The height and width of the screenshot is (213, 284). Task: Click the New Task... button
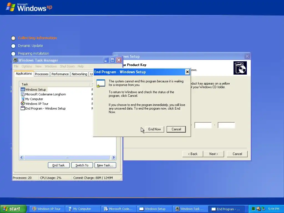click(105, 165)
